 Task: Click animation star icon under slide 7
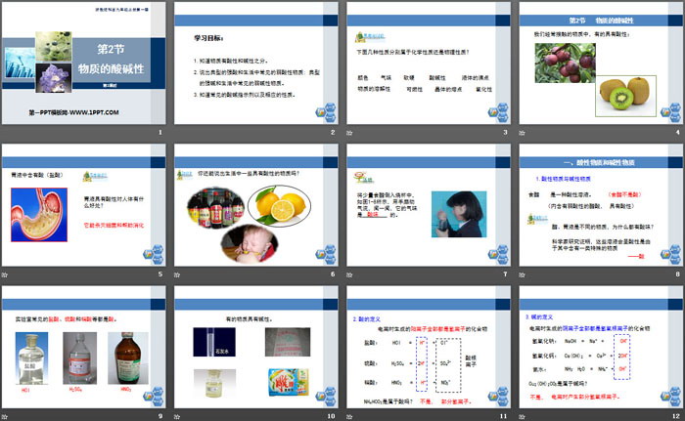point(349,274)
